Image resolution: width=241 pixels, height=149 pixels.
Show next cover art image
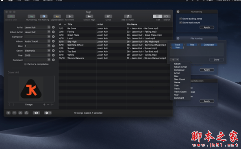(x=13, y=104)
